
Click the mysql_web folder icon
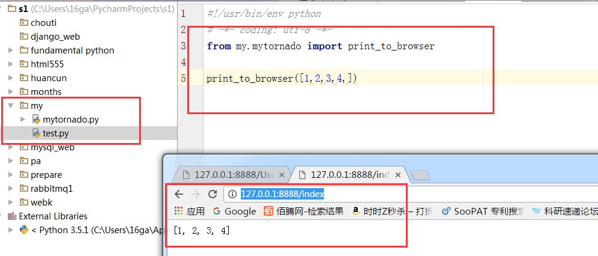(x=24, y=147)
